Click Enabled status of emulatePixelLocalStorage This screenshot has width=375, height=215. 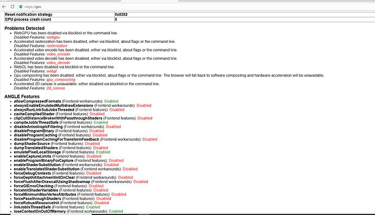pyautogui.click(x=103, y=152)
